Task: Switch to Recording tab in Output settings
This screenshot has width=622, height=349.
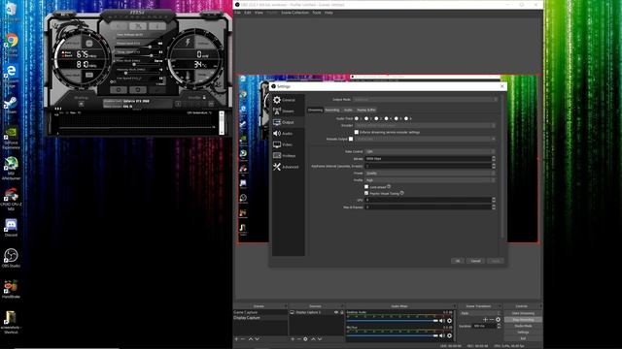Action: [x=332, y=110]
